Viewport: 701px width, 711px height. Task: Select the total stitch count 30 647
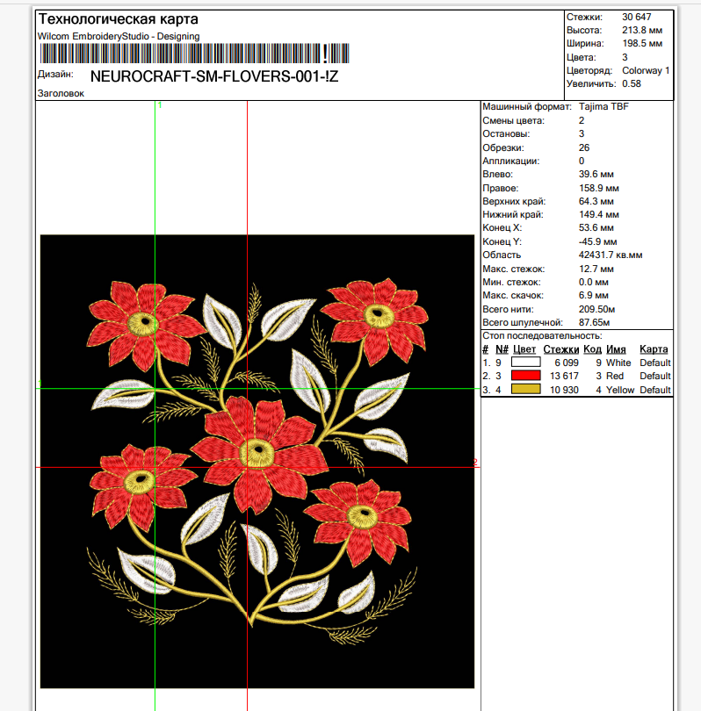636,17
